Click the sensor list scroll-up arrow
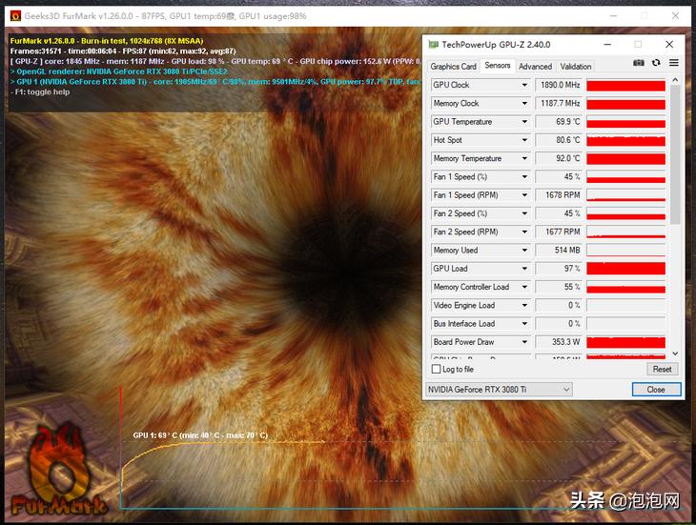This screenshot has width=696, height=525. pyautogui.click(x=675, y=80)
